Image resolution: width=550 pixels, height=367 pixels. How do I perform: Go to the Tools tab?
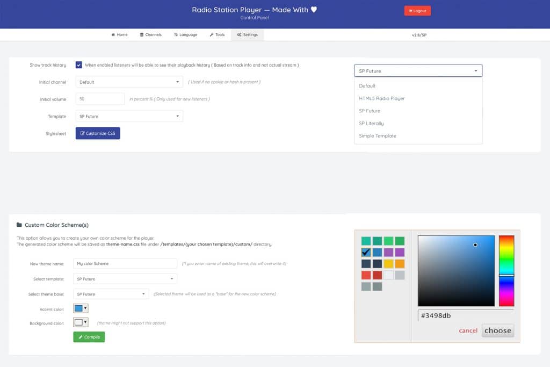[x=217, y=35]
